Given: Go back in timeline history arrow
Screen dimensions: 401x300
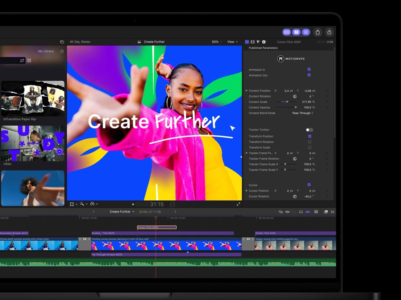Looking at the screenshot, I should click(94, 212).
